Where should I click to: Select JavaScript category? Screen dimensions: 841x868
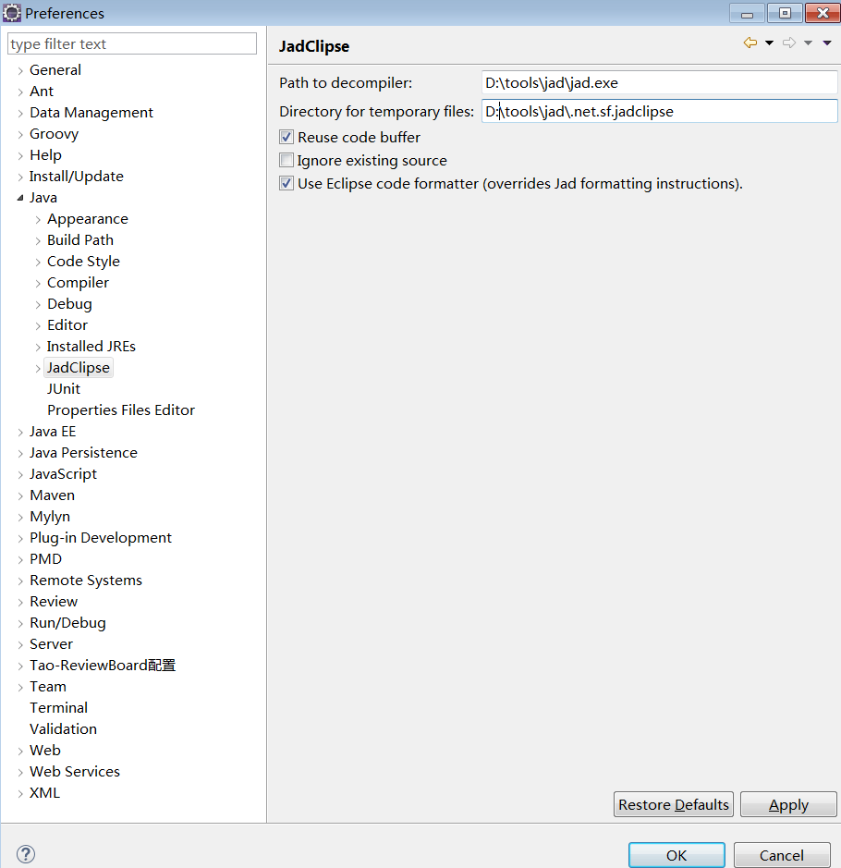(63, 474)
